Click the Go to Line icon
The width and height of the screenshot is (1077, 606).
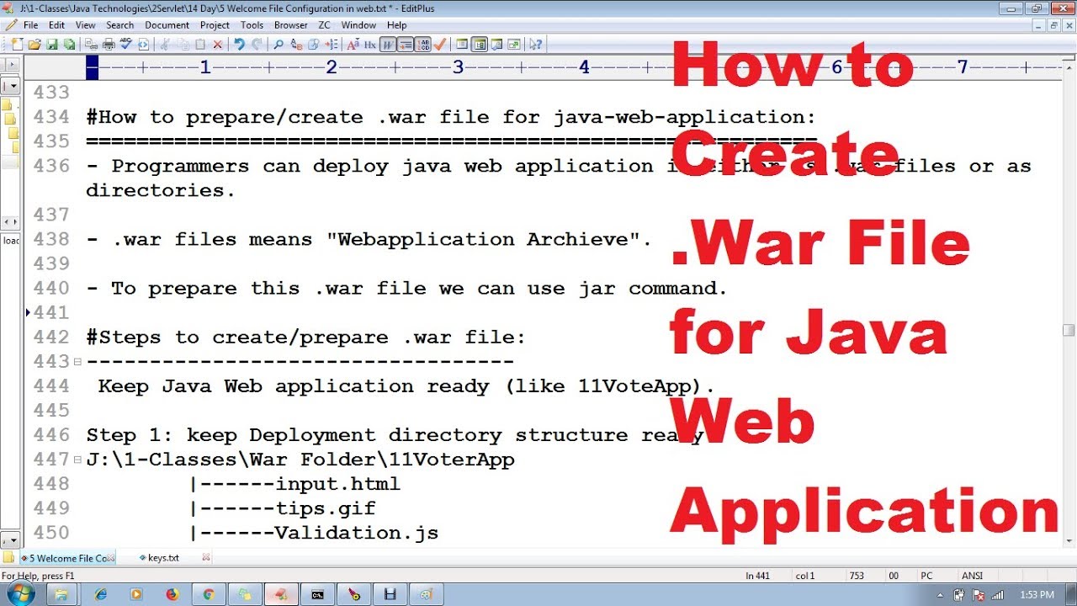[x=331, y=44]
